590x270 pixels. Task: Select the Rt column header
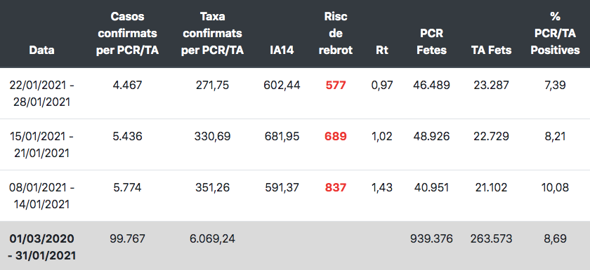pyautogui.click(x=381, y=50)
